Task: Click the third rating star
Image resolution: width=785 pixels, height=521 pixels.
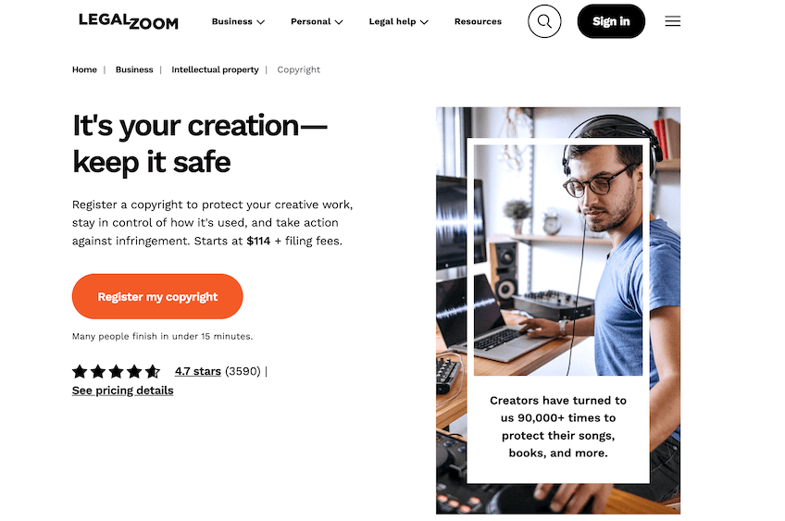Action: coord(116,371)
